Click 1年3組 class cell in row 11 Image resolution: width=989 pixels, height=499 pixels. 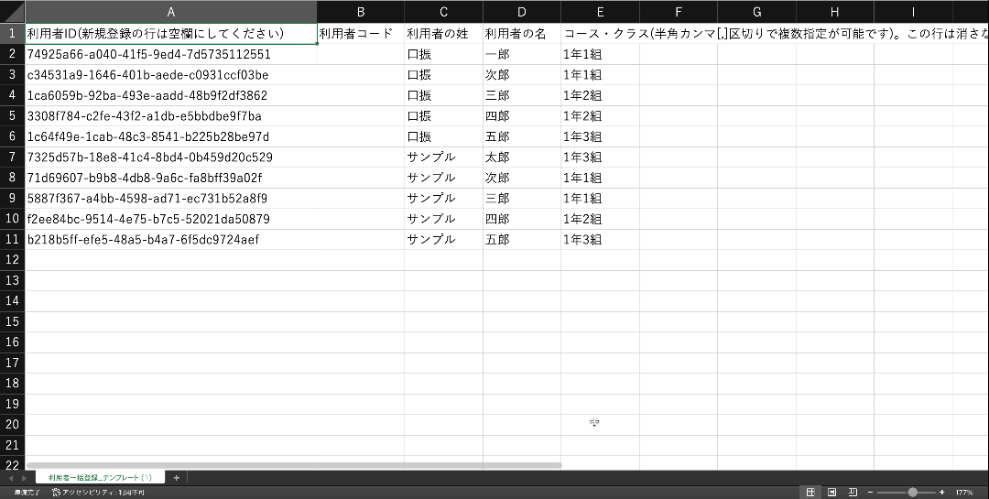click(600, 239)
